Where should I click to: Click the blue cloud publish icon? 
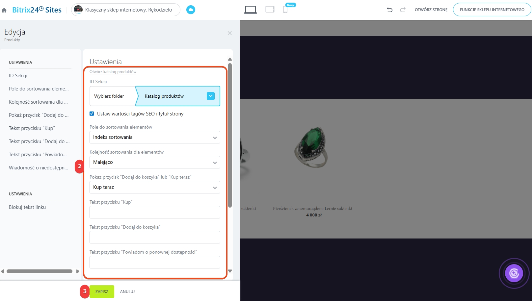[x=191, y=10]
